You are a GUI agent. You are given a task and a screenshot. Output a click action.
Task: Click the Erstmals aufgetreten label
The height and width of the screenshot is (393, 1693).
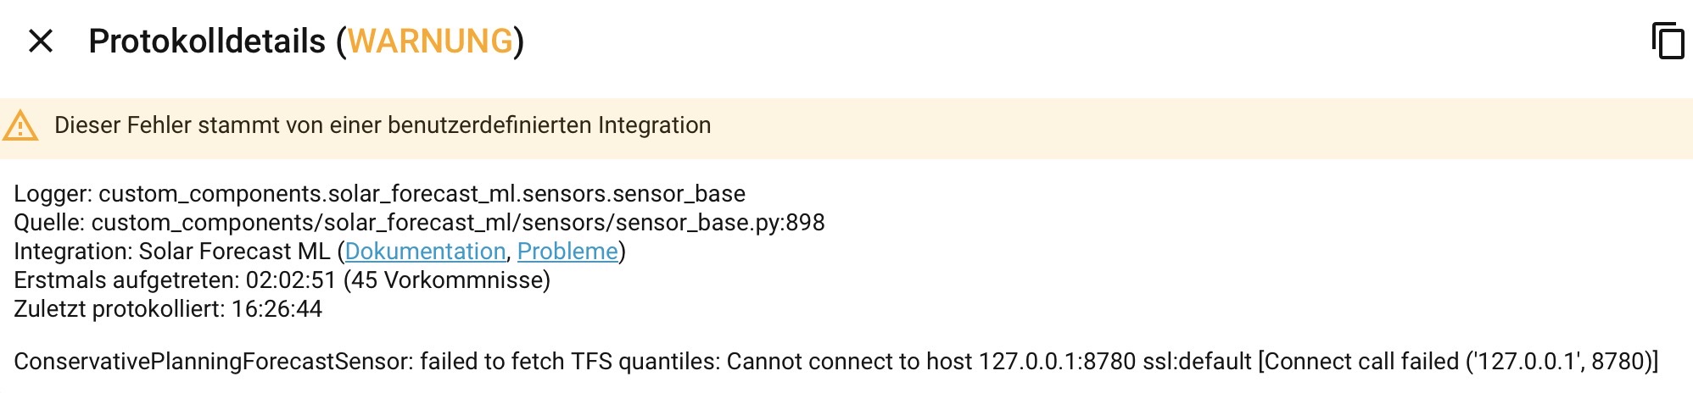point(126,280)
